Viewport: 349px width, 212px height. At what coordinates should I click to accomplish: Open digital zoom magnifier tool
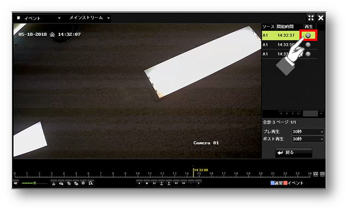click(x=90, y=183)
